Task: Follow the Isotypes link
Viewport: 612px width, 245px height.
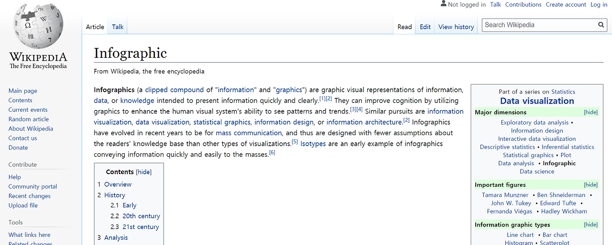Action: 313,144
